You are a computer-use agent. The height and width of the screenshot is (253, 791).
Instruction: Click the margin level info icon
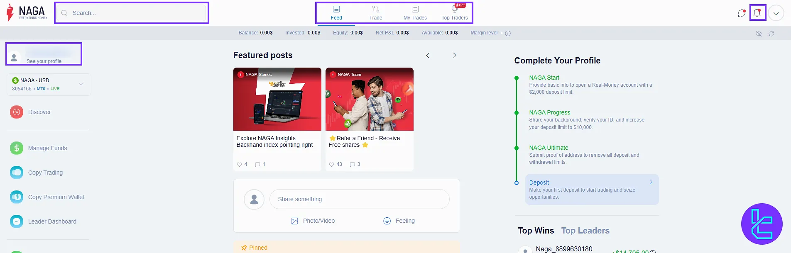pyautogui.click(x=508, y=33)
